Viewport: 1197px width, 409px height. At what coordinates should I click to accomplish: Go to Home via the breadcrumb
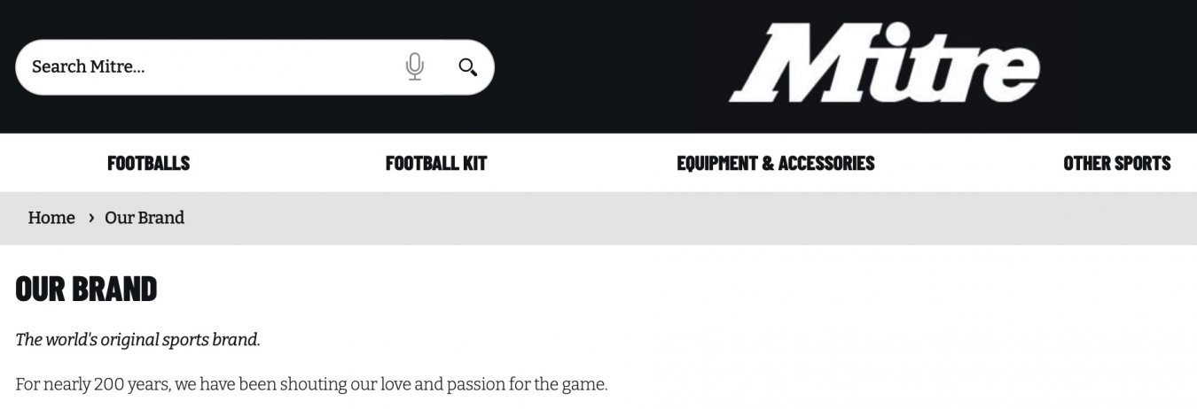tap(51, 218)
